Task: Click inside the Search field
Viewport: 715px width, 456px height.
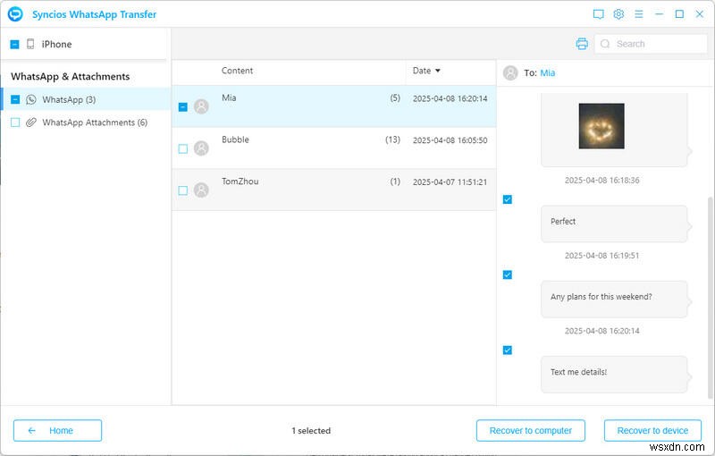Action: coord(651,44)
